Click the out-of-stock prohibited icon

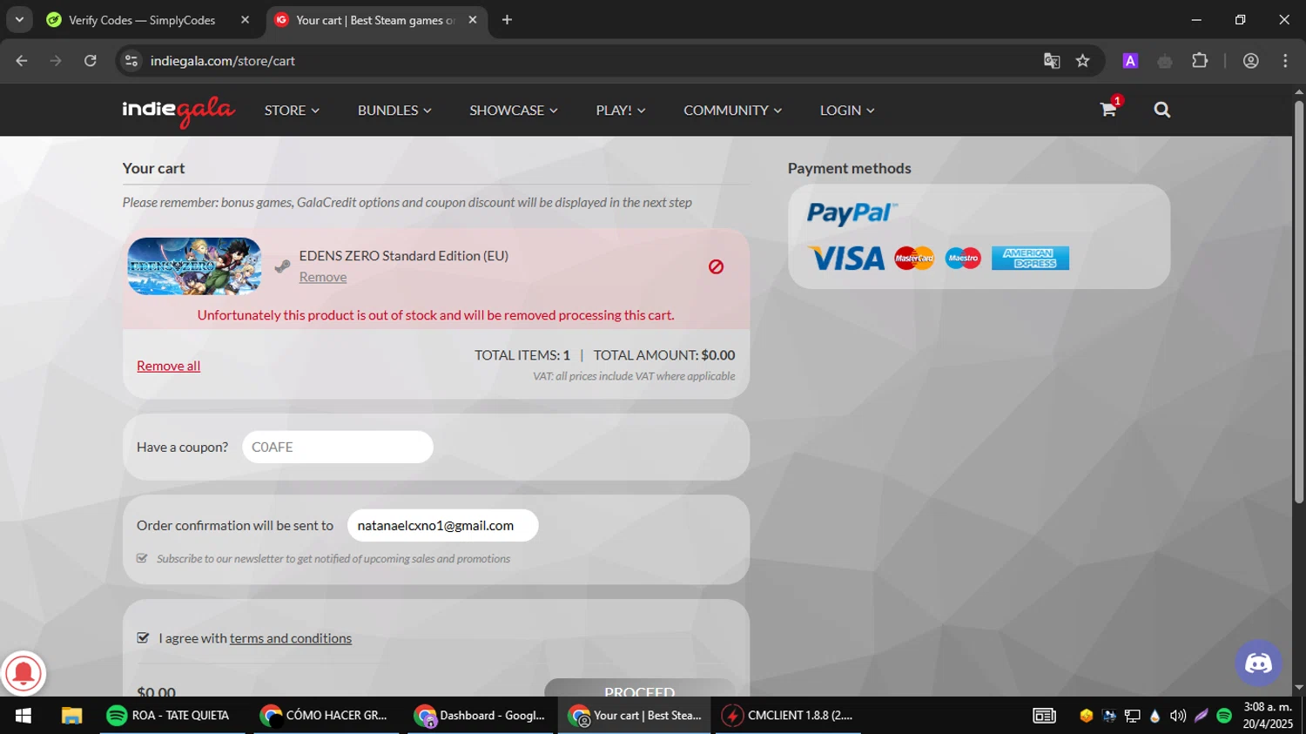716,266
